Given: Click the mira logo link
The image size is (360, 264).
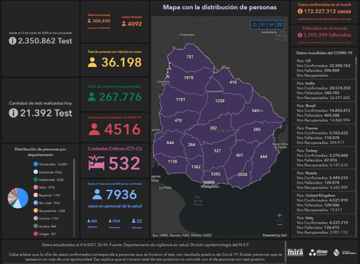Looking at the screenshot, I should [x=295, y=253].
